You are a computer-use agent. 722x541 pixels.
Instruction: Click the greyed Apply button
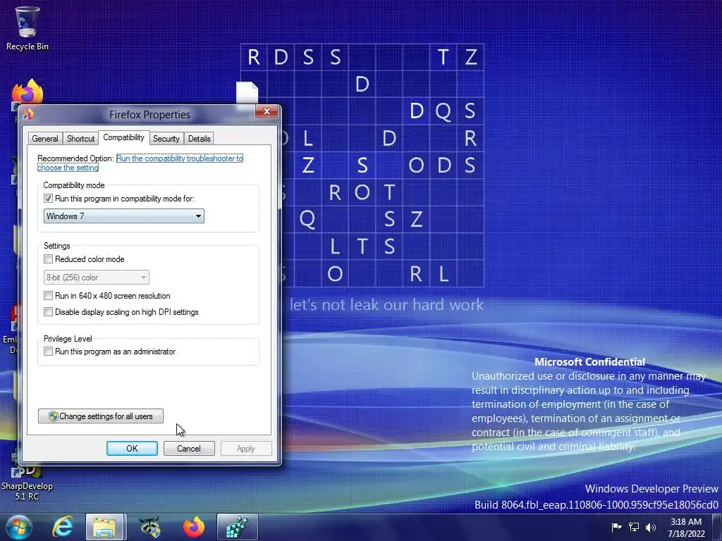point(246,449)
